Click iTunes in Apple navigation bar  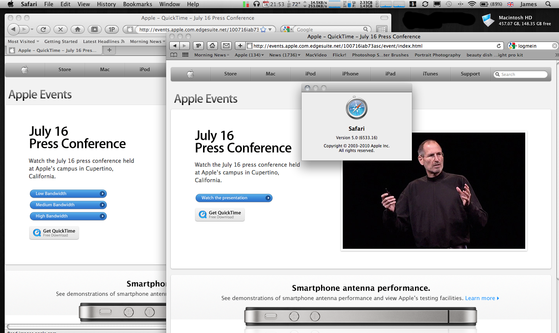pos(431,74)
